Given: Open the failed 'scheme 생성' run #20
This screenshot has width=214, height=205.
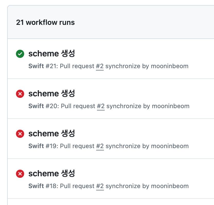Looking at the screenshot, I should point(51,94).
